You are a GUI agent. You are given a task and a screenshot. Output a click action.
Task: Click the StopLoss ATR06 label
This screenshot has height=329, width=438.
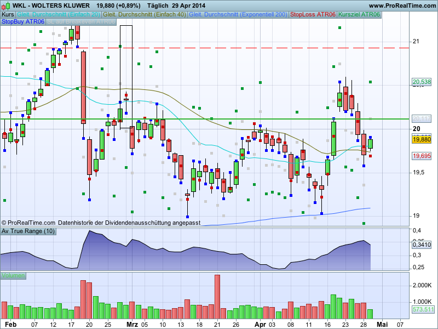pyautogui.click(x=313, y=15)
